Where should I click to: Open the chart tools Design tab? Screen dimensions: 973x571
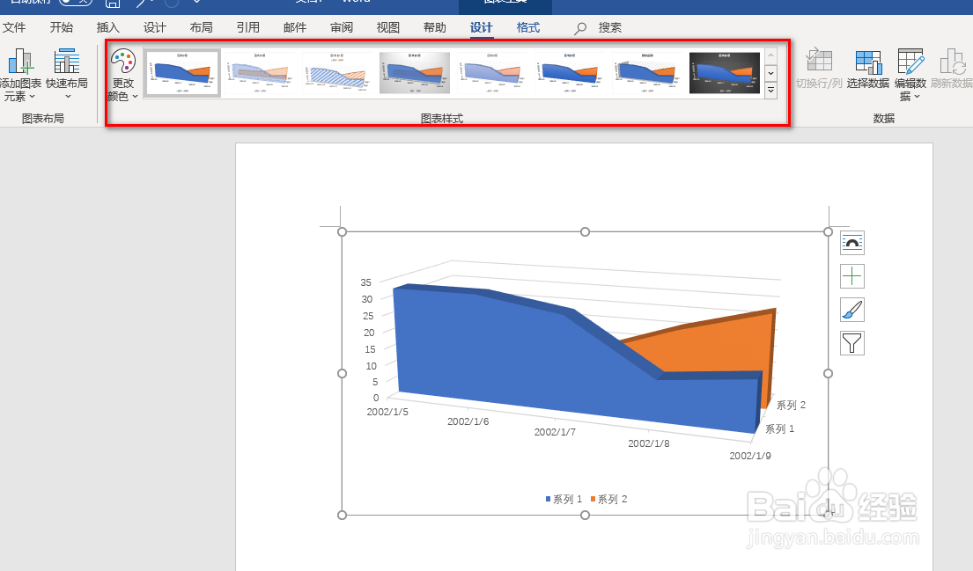[481, 28]
